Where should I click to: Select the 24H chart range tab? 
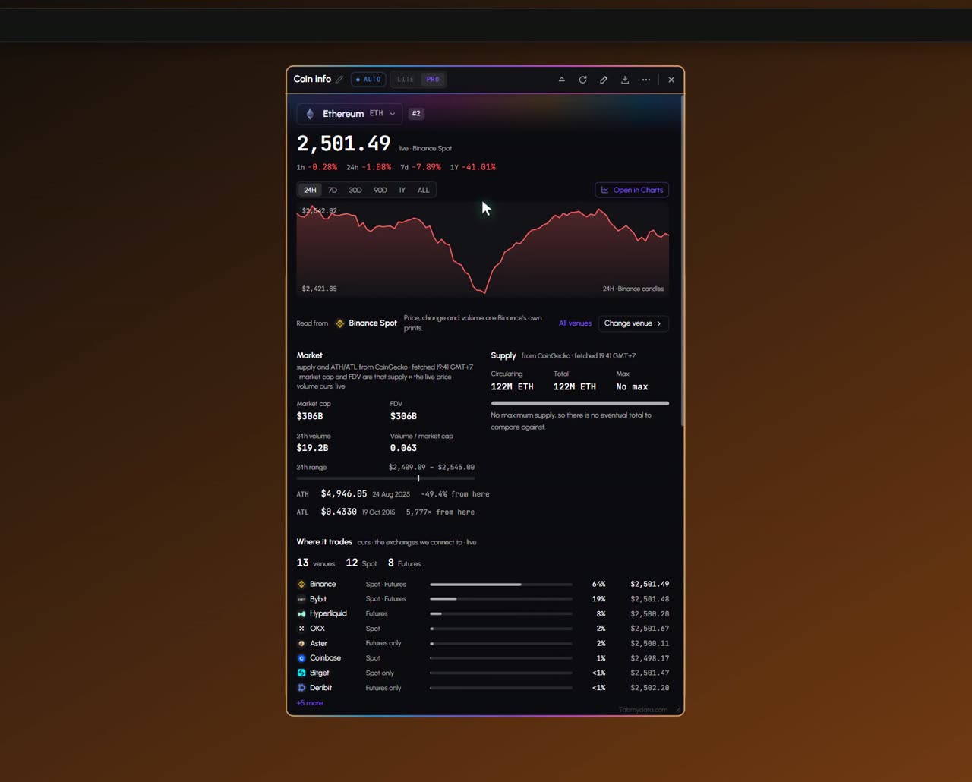click(310, 191)
